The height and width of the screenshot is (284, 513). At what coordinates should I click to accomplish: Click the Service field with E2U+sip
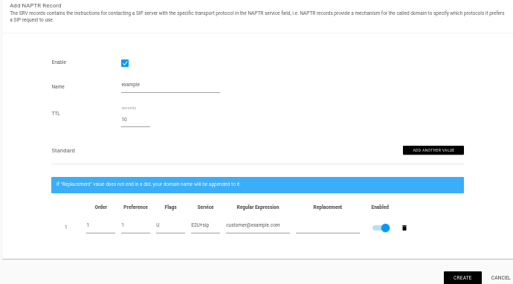(205, 225)
